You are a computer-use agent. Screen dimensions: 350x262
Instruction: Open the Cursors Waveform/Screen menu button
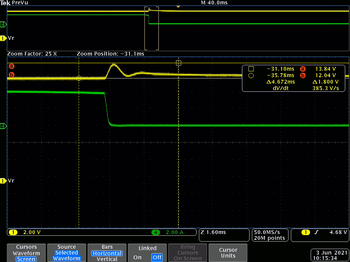point(26,253)
